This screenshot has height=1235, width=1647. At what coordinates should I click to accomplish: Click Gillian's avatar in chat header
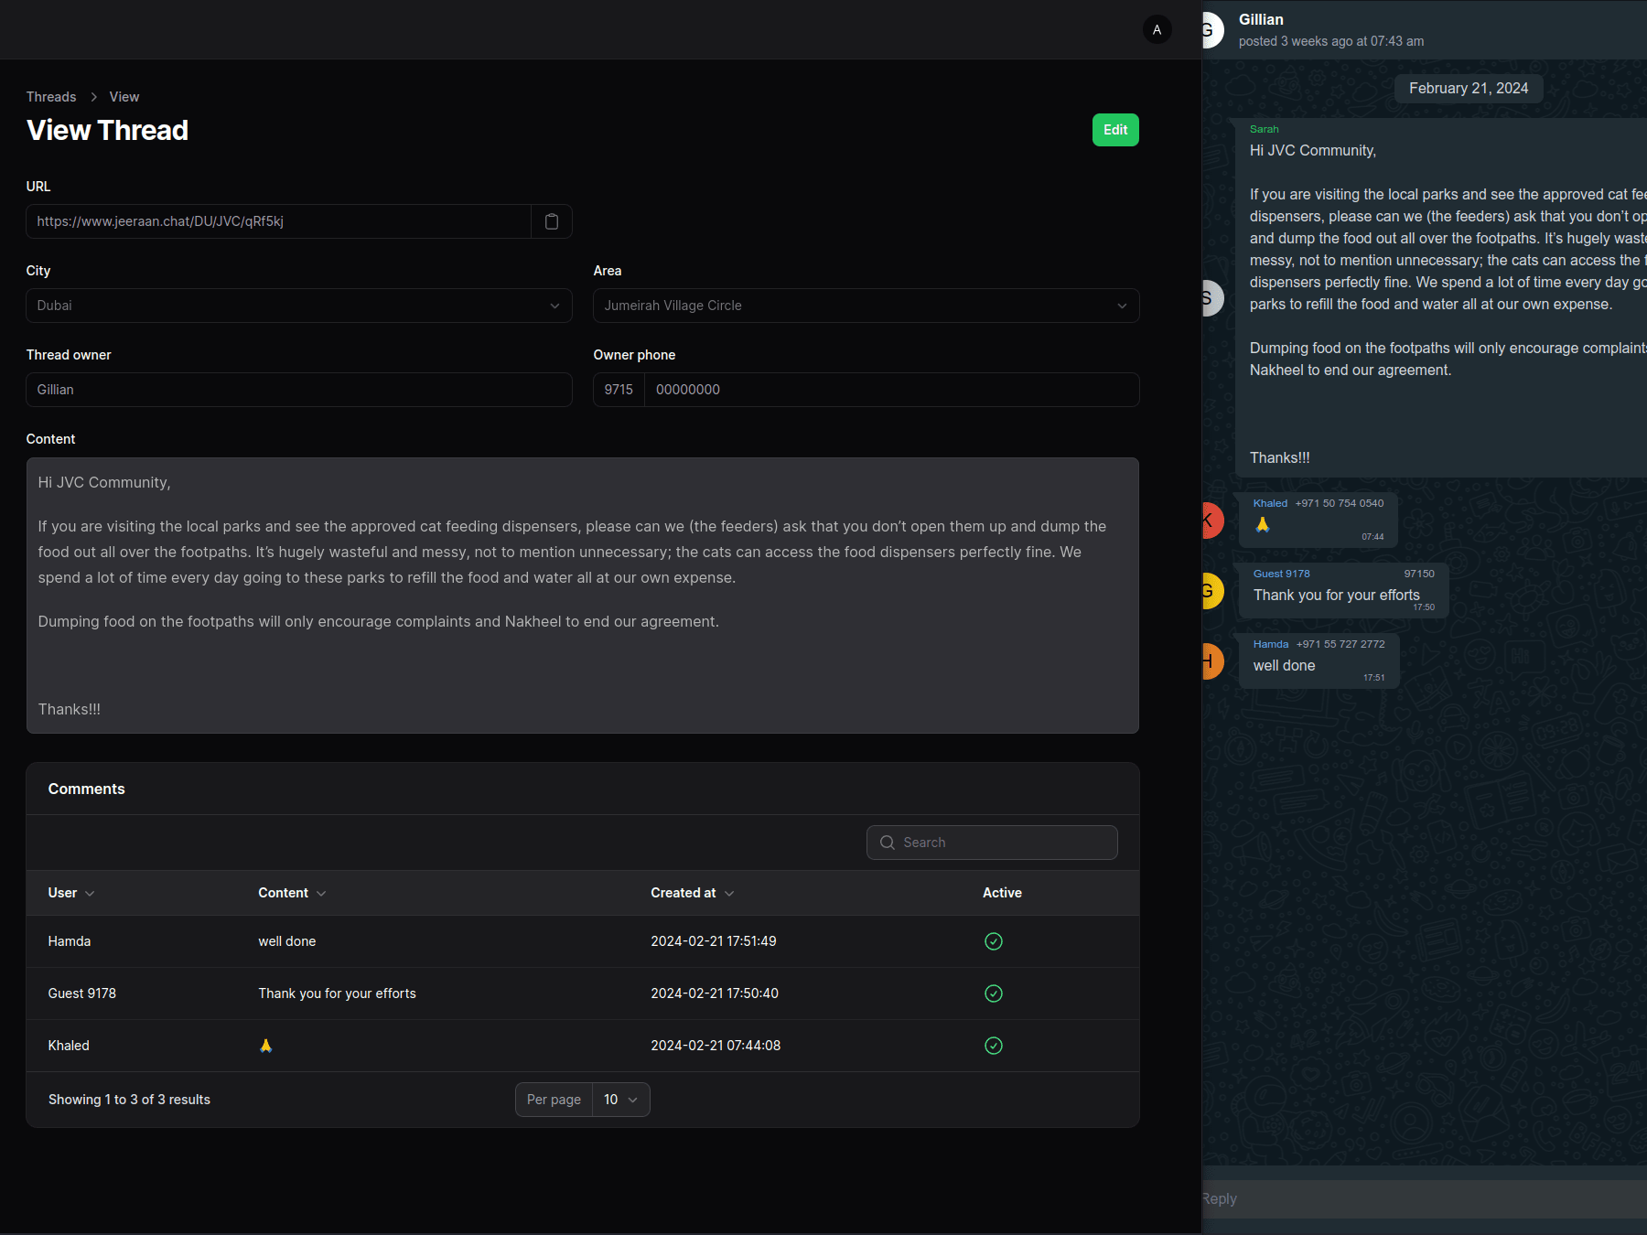coord(1212,30)
